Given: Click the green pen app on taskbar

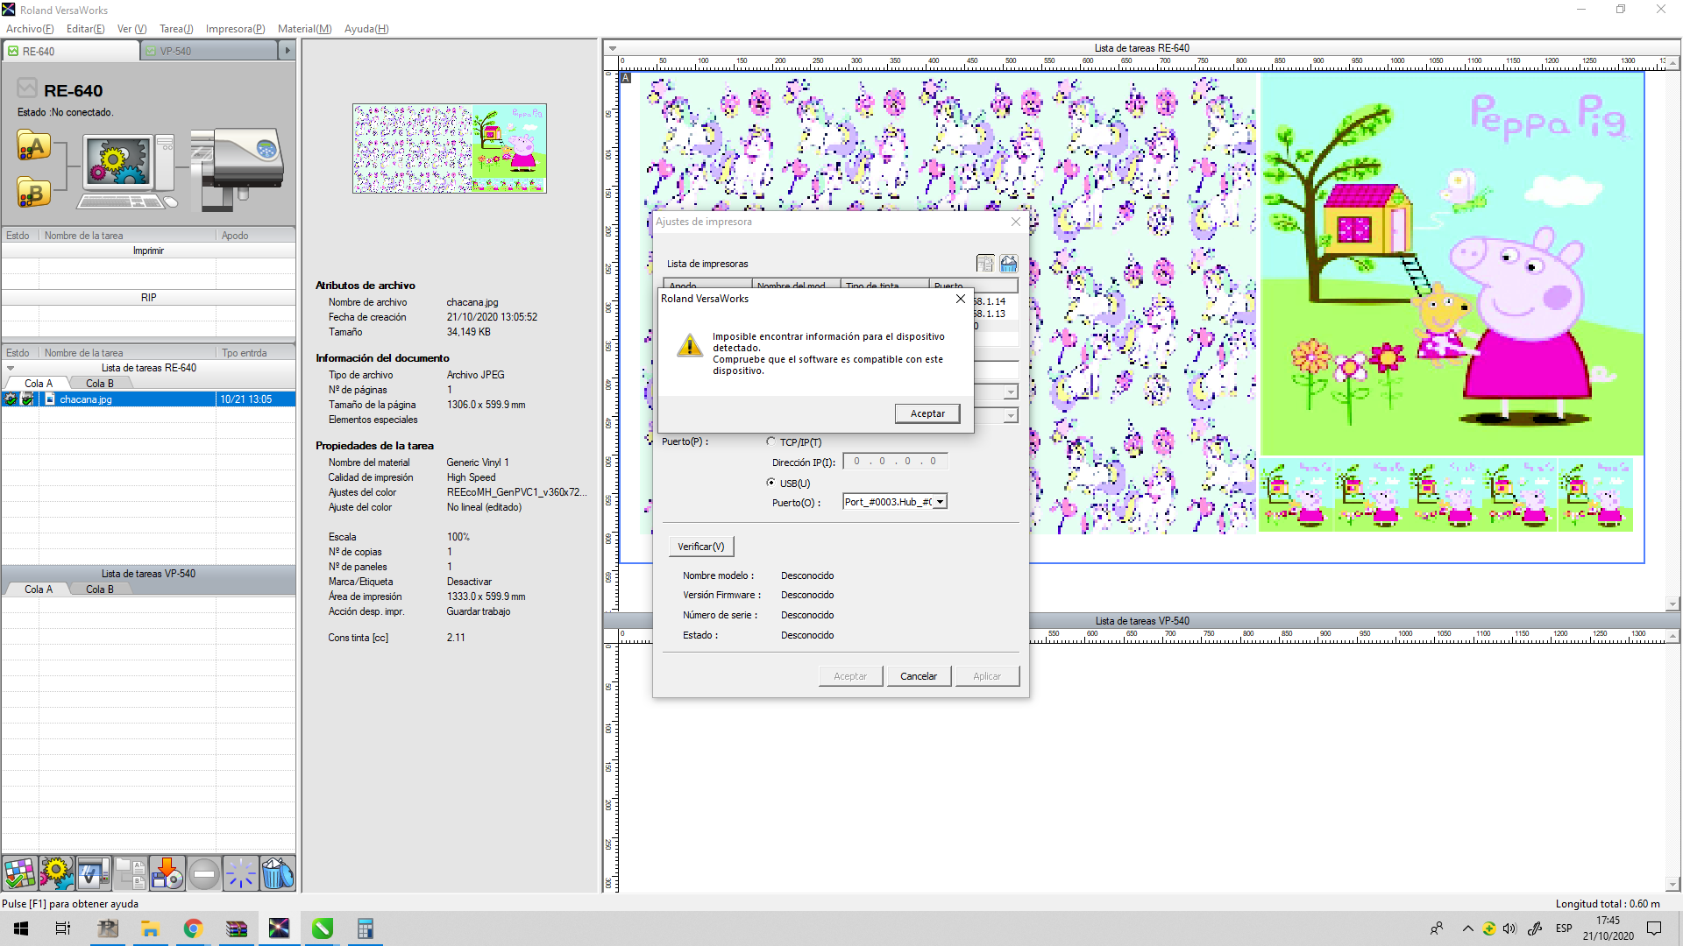Looking at the screenshot, I should [x=322, y=928].
